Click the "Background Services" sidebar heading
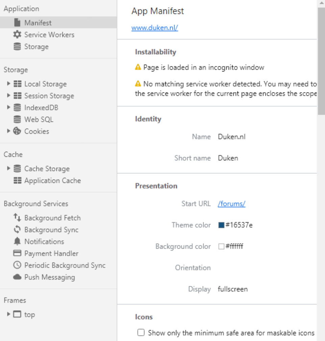Image resolution: width=325 pixels, height=341 pixels. (36, 204)
